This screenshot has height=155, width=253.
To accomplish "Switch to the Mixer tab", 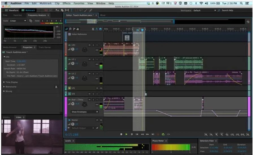I will click(x=103, y=15).
